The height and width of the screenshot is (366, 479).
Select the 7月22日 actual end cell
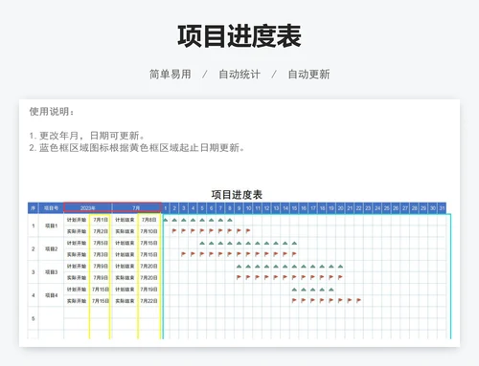(x=149, y=301)
